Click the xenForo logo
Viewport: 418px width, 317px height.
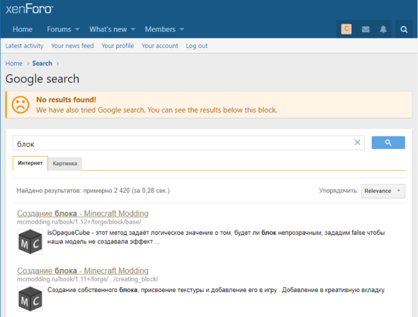coord(29,9)
